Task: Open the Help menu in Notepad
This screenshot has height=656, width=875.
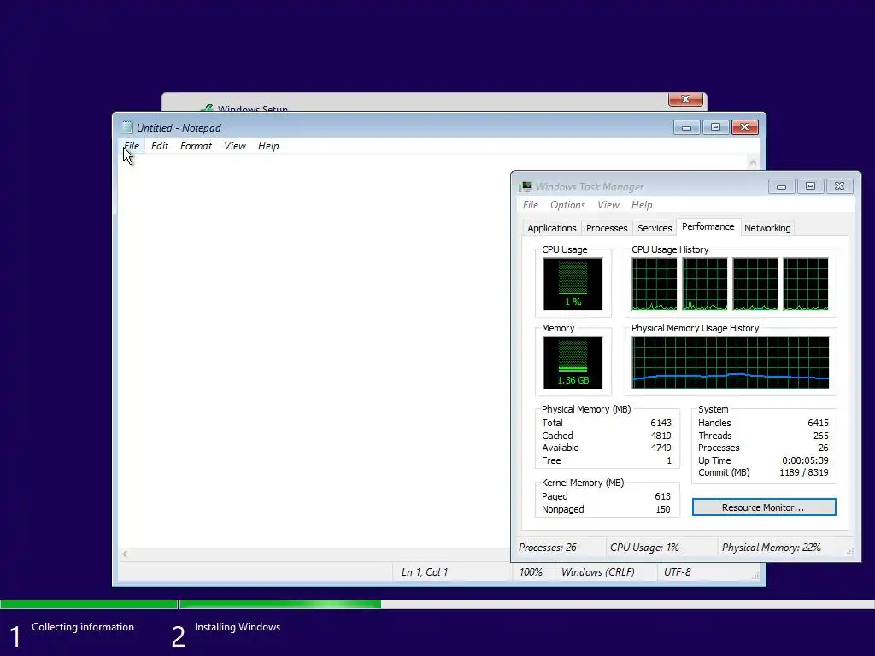Action: click(x=268, y=146)
